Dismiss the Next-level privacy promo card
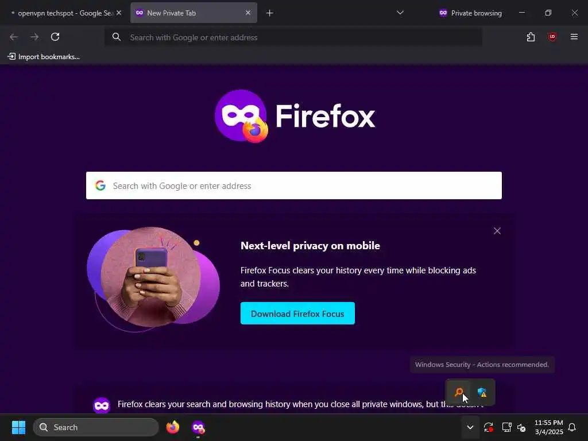Image resolution: width=588 pixels, height=441 pixels. (x=497, y=231)
